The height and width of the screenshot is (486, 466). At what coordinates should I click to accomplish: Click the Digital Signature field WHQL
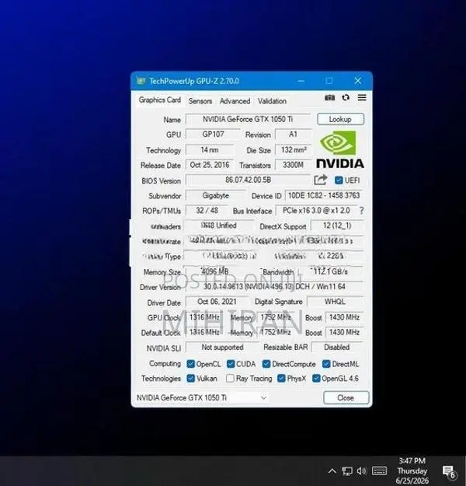point(335,302)
